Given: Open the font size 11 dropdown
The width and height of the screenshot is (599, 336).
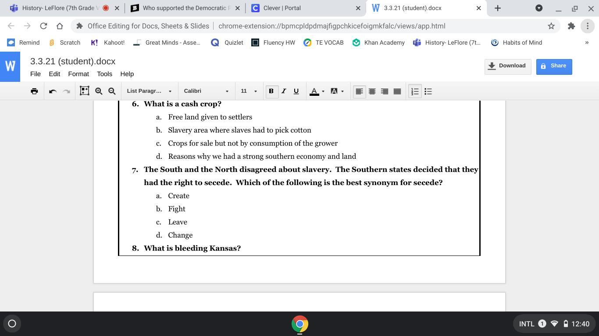Looking at the screenshot, I should click(249, 91).
